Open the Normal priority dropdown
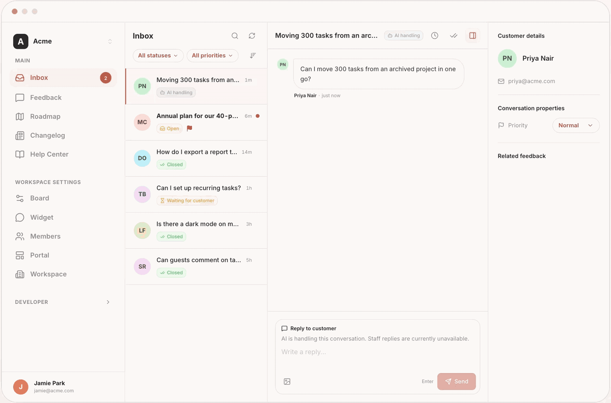Screen dimensions: 611x403 pyautogui.click(x=576, y=125)
